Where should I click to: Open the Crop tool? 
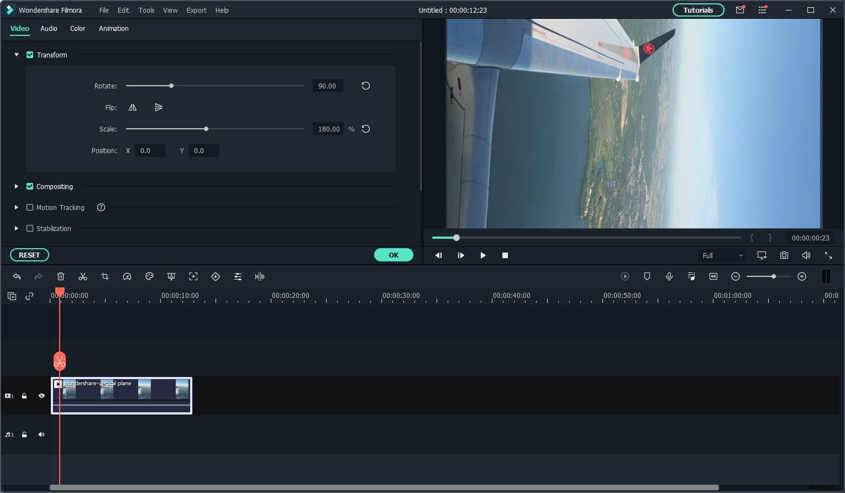(105, 276)
